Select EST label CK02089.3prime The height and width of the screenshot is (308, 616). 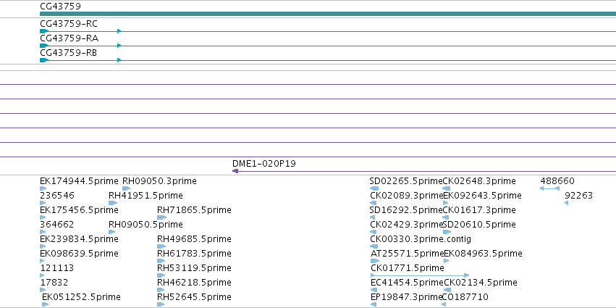tap(407, 196)
